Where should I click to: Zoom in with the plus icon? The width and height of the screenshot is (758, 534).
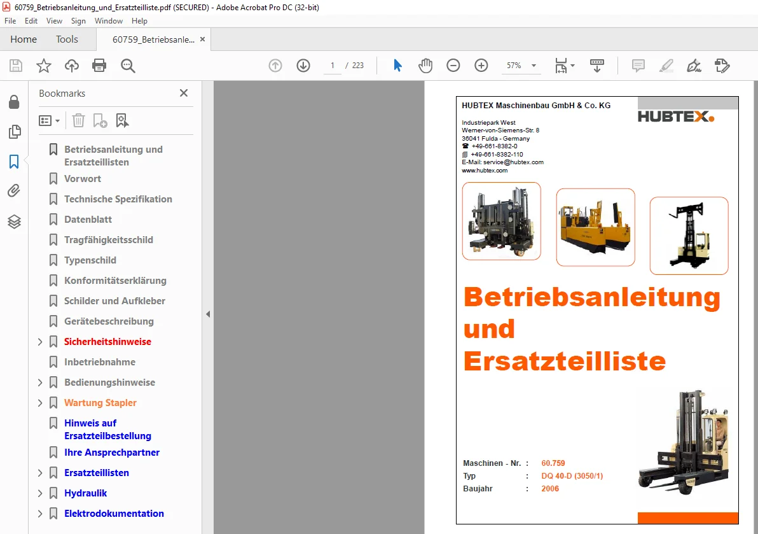point(481,66)
